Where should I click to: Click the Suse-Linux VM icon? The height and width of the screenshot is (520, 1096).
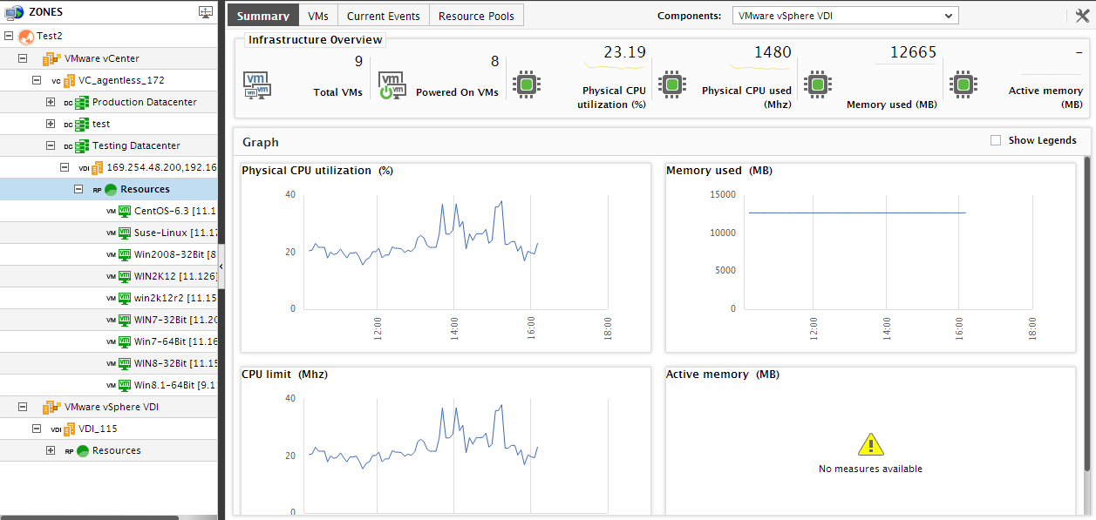point(124,233)
